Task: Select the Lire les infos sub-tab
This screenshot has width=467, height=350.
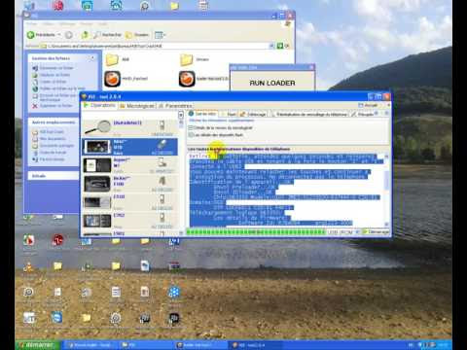Action: tap(202, 114)
